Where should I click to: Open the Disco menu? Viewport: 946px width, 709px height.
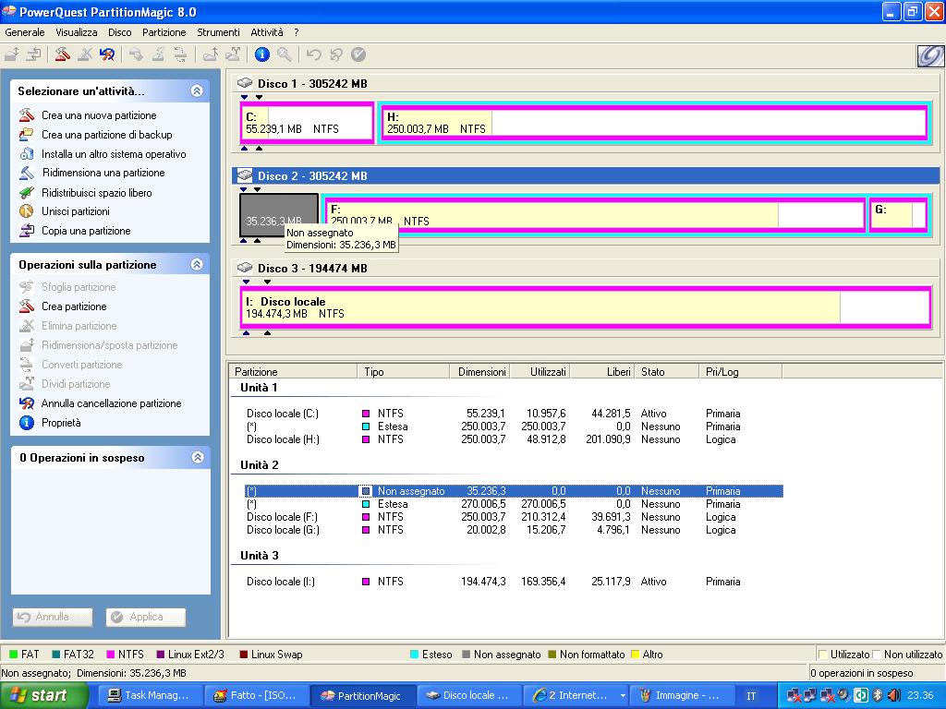coord(120,32)
